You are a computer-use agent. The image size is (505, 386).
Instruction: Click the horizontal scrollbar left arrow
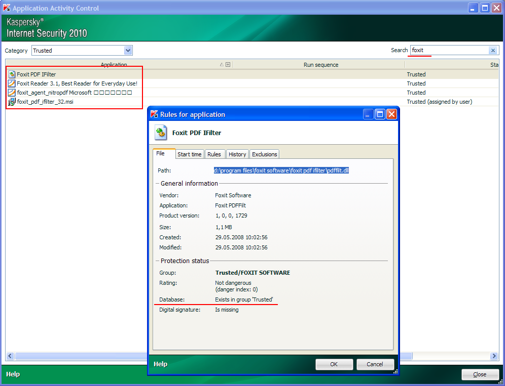(x=10, y=356)
